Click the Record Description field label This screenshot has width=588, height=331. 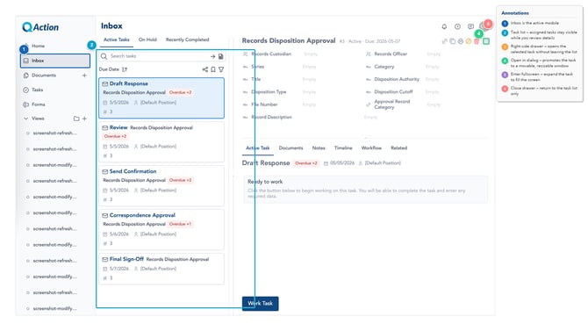coord(271,117)
